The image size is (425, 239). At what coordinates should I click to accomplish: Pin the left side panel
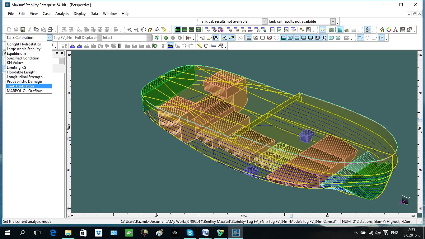[x=57, y=53]
